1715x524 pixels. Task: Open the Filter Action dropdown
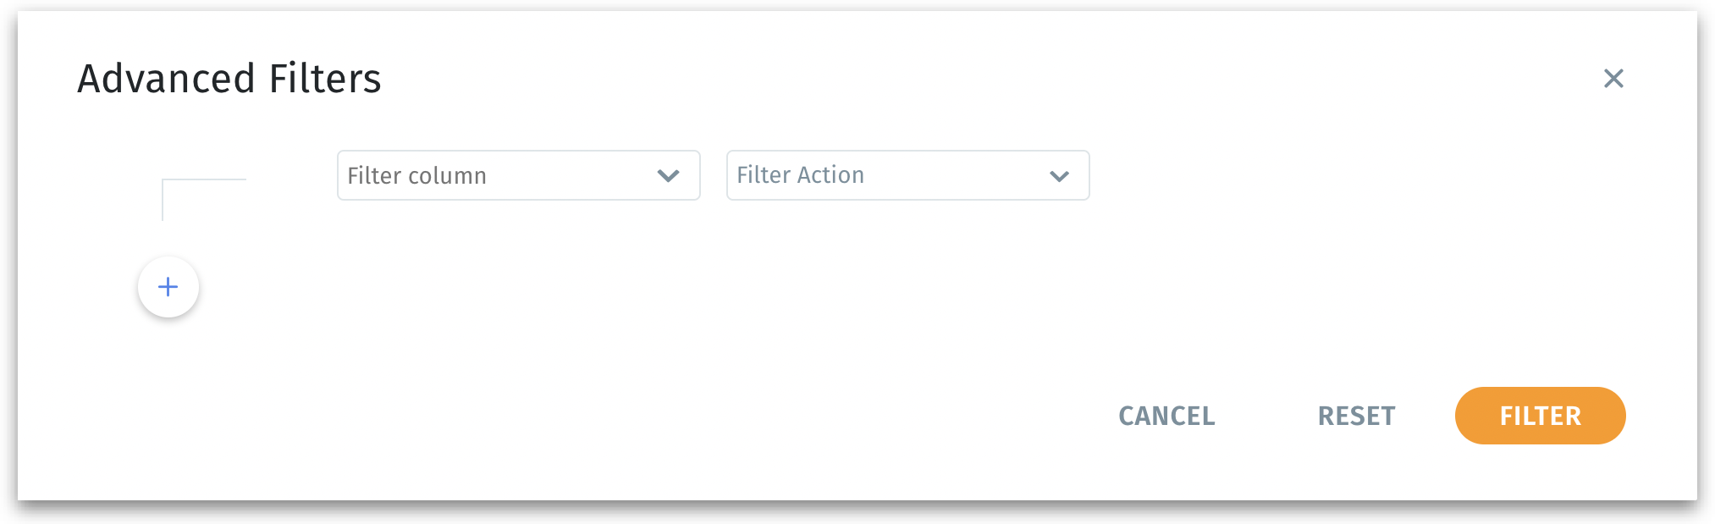pyautogui.click(x=907, y=175)
